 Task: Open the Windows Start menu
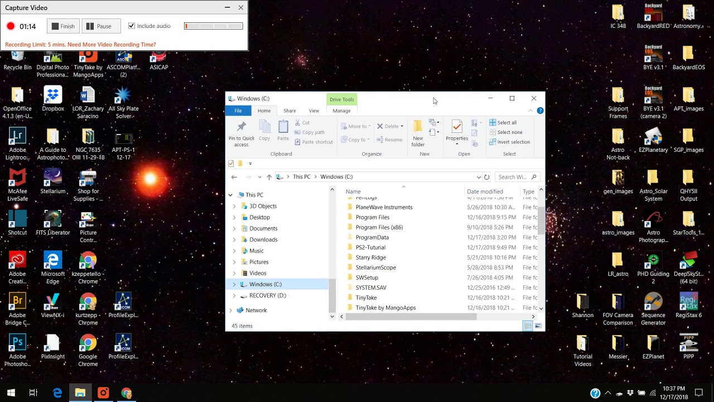pyautogui.click(x=11, y=393)
